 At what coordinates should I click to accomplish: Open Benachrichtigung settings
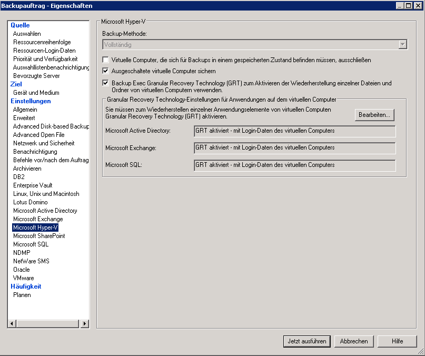point(35,152)
